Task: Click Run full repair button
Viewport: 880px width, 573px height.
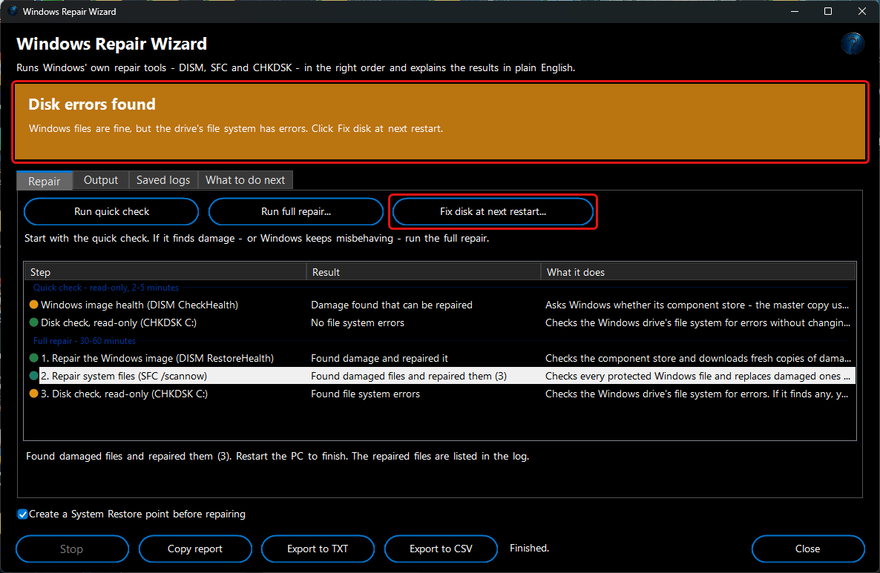Action: pyautogui.click(x=296, y=211)
